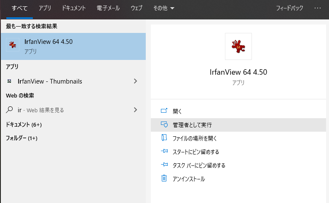Open the three-dots more options menu
The width and height of the screenshot is (329, 203).
click(x=318, y=8)
